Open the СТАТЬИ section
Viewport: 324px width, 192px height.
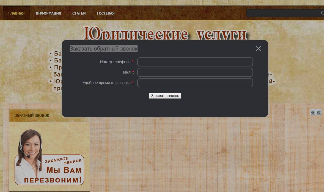click(x=79, y=13)
